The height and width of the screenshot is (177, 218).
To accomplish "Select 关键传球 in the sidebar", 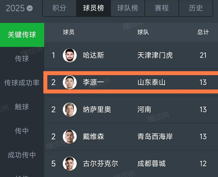I will coord(22,35).
